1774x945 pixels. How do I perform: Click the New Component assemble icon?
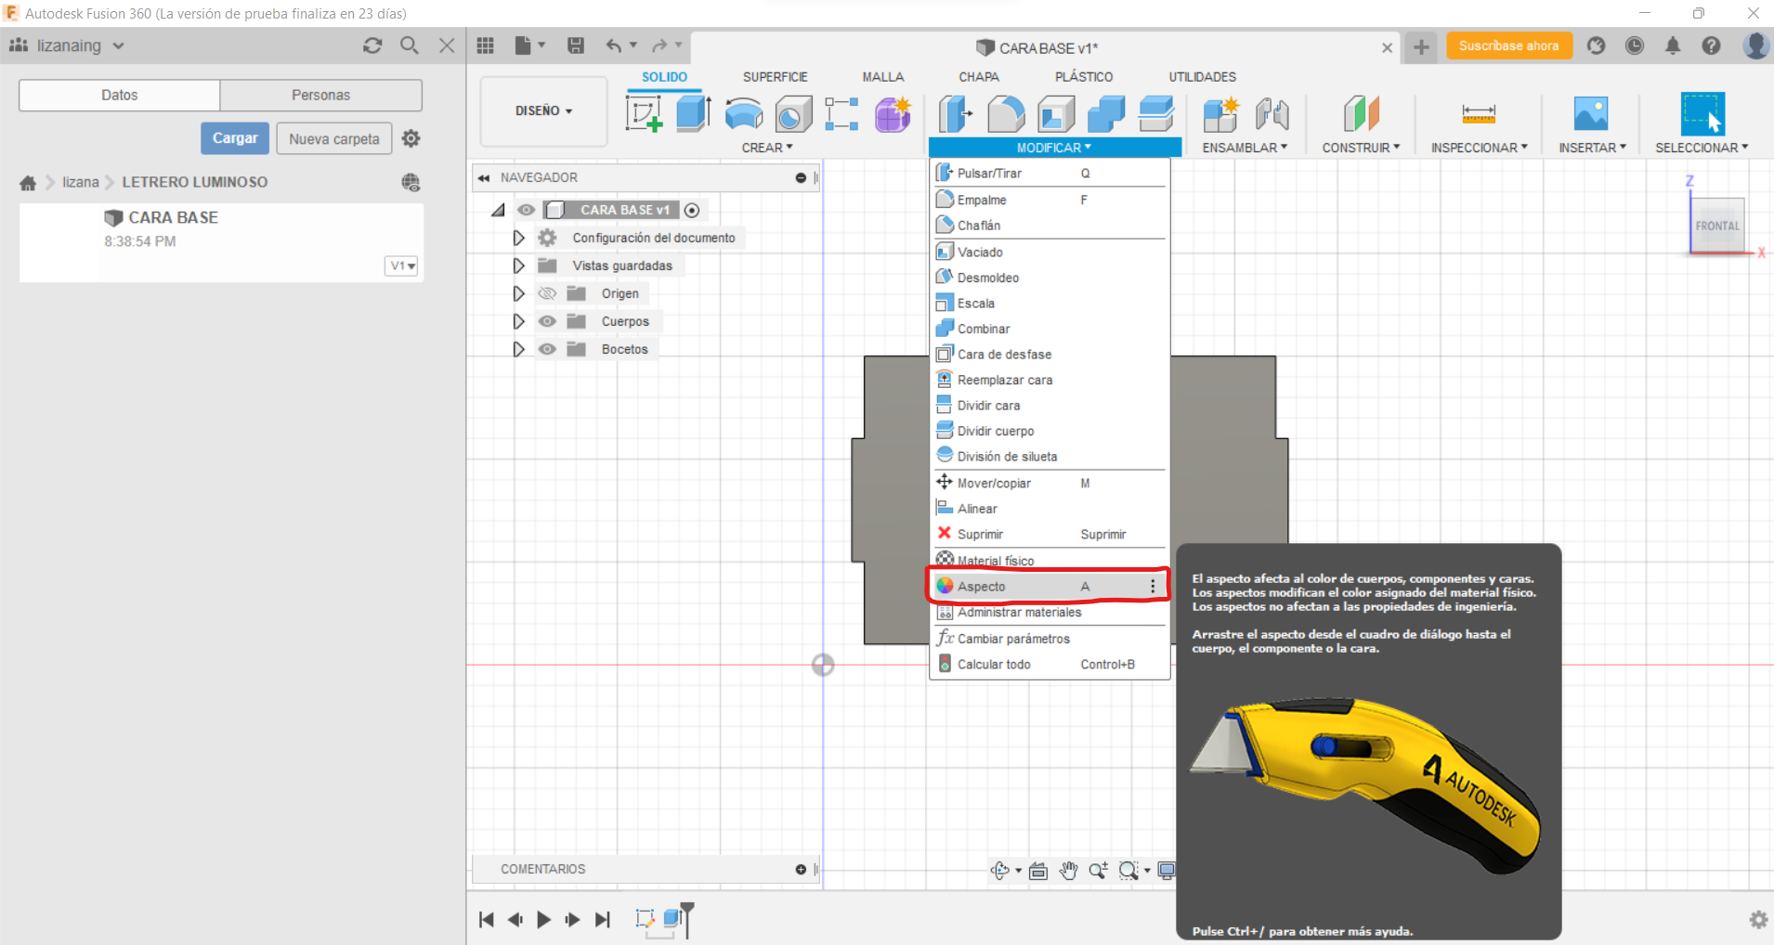1221,114
